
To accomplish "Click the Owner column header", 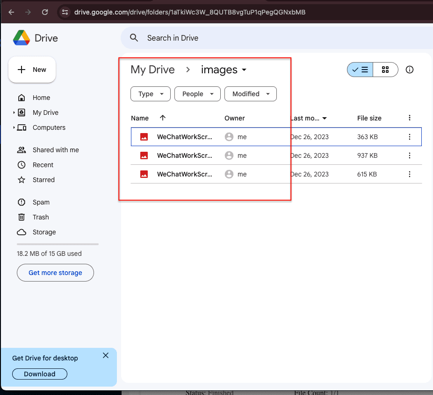I will [x=234, y=118].
